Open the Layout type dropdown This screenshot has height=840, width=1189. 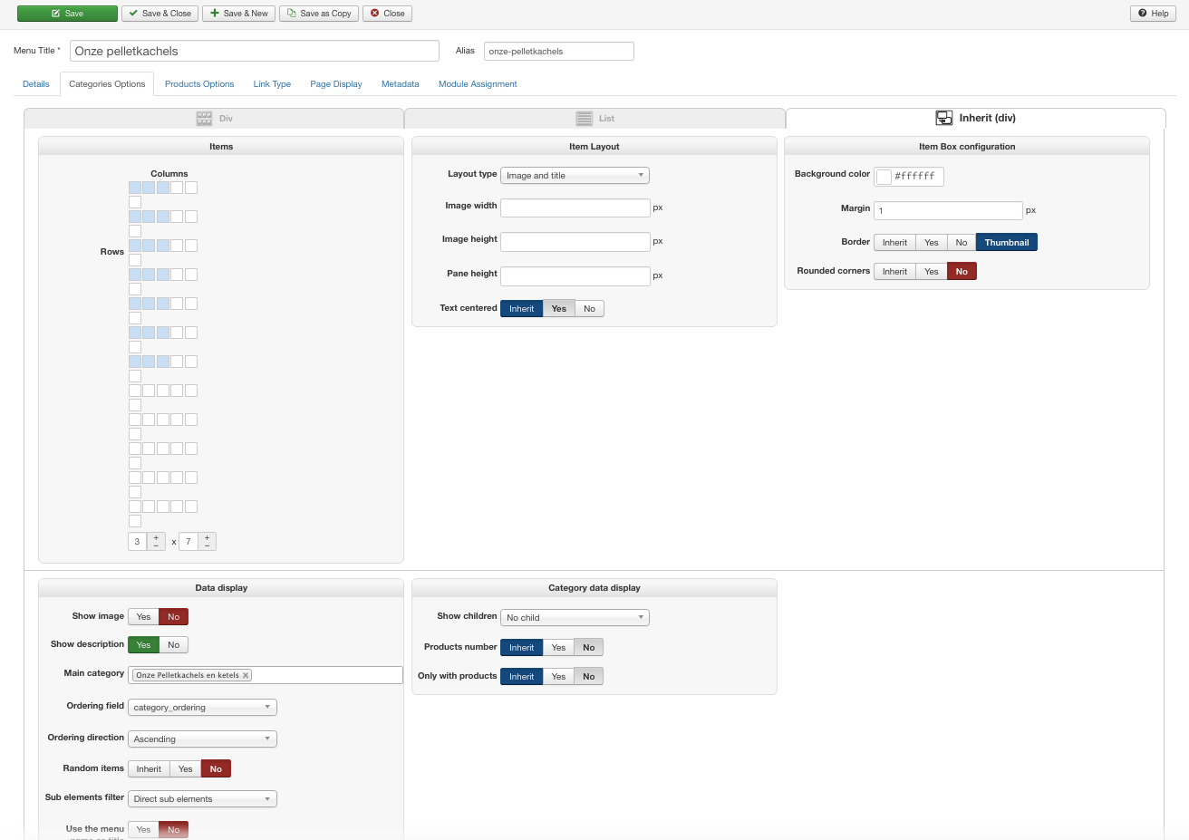click(575, 176)
